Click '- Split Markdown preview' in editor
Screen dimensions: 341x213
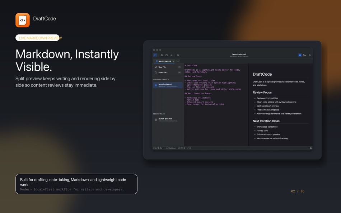point(198,85)
